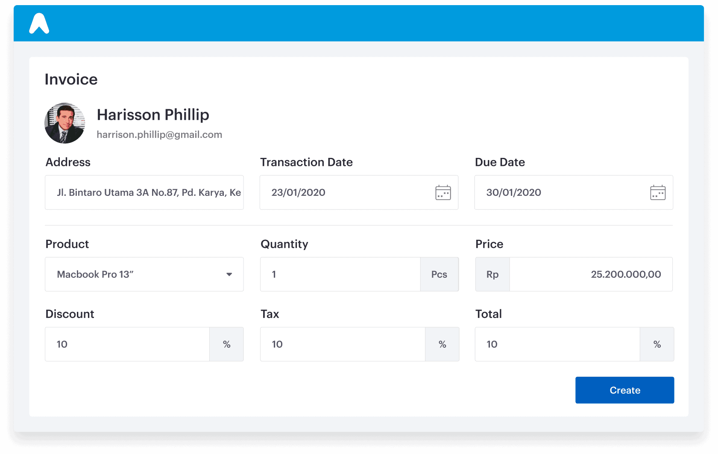
Task: Select the Macbook Pro 13" product field
Action: (144, 274)
